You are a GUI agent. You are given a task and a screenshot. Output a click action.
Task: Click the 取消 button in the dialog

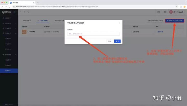click(110, 41)
